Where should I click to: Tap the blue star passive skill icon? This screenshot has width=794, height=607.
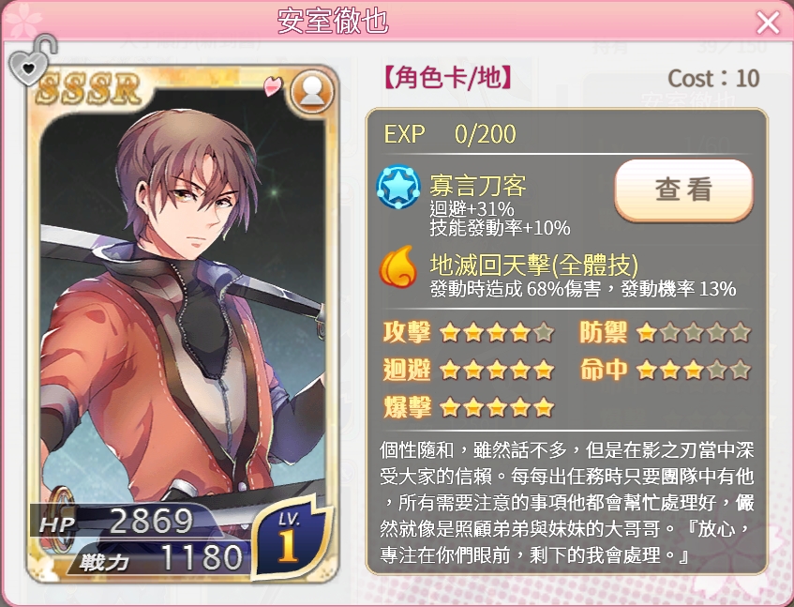click(x=398, y=187)
